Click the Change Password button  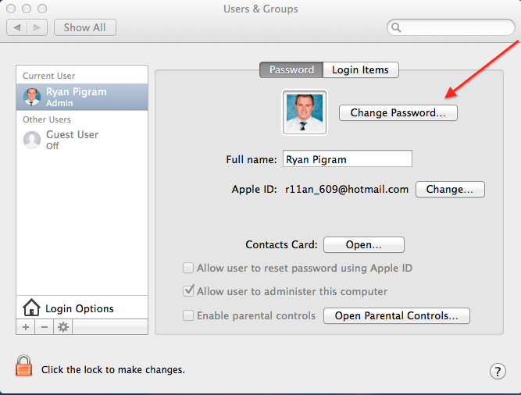(x=398, y=113)
